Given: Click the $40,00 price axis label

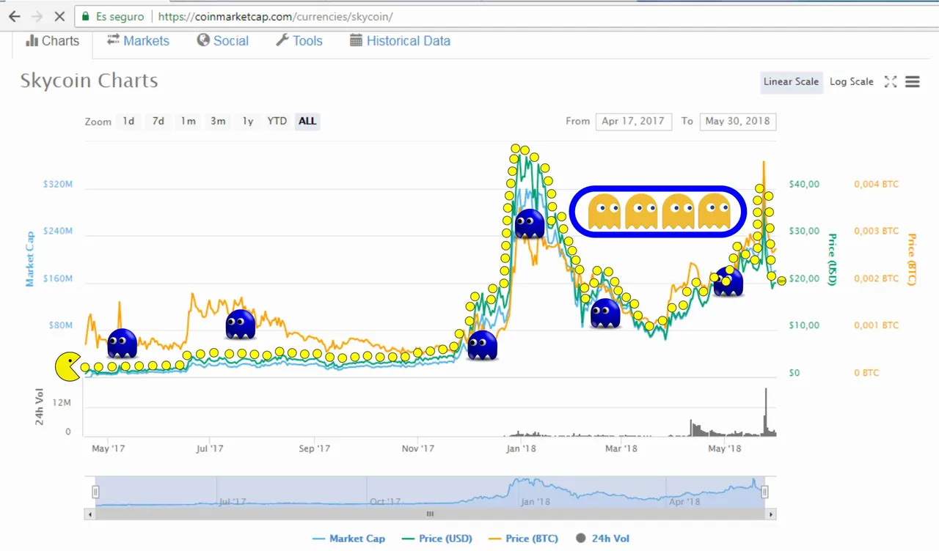Looking at the screenshot, I should click(x=804, y=184).
